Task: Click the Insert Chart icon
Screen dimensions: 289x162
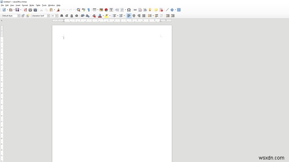Action: [x=106, y=10]
